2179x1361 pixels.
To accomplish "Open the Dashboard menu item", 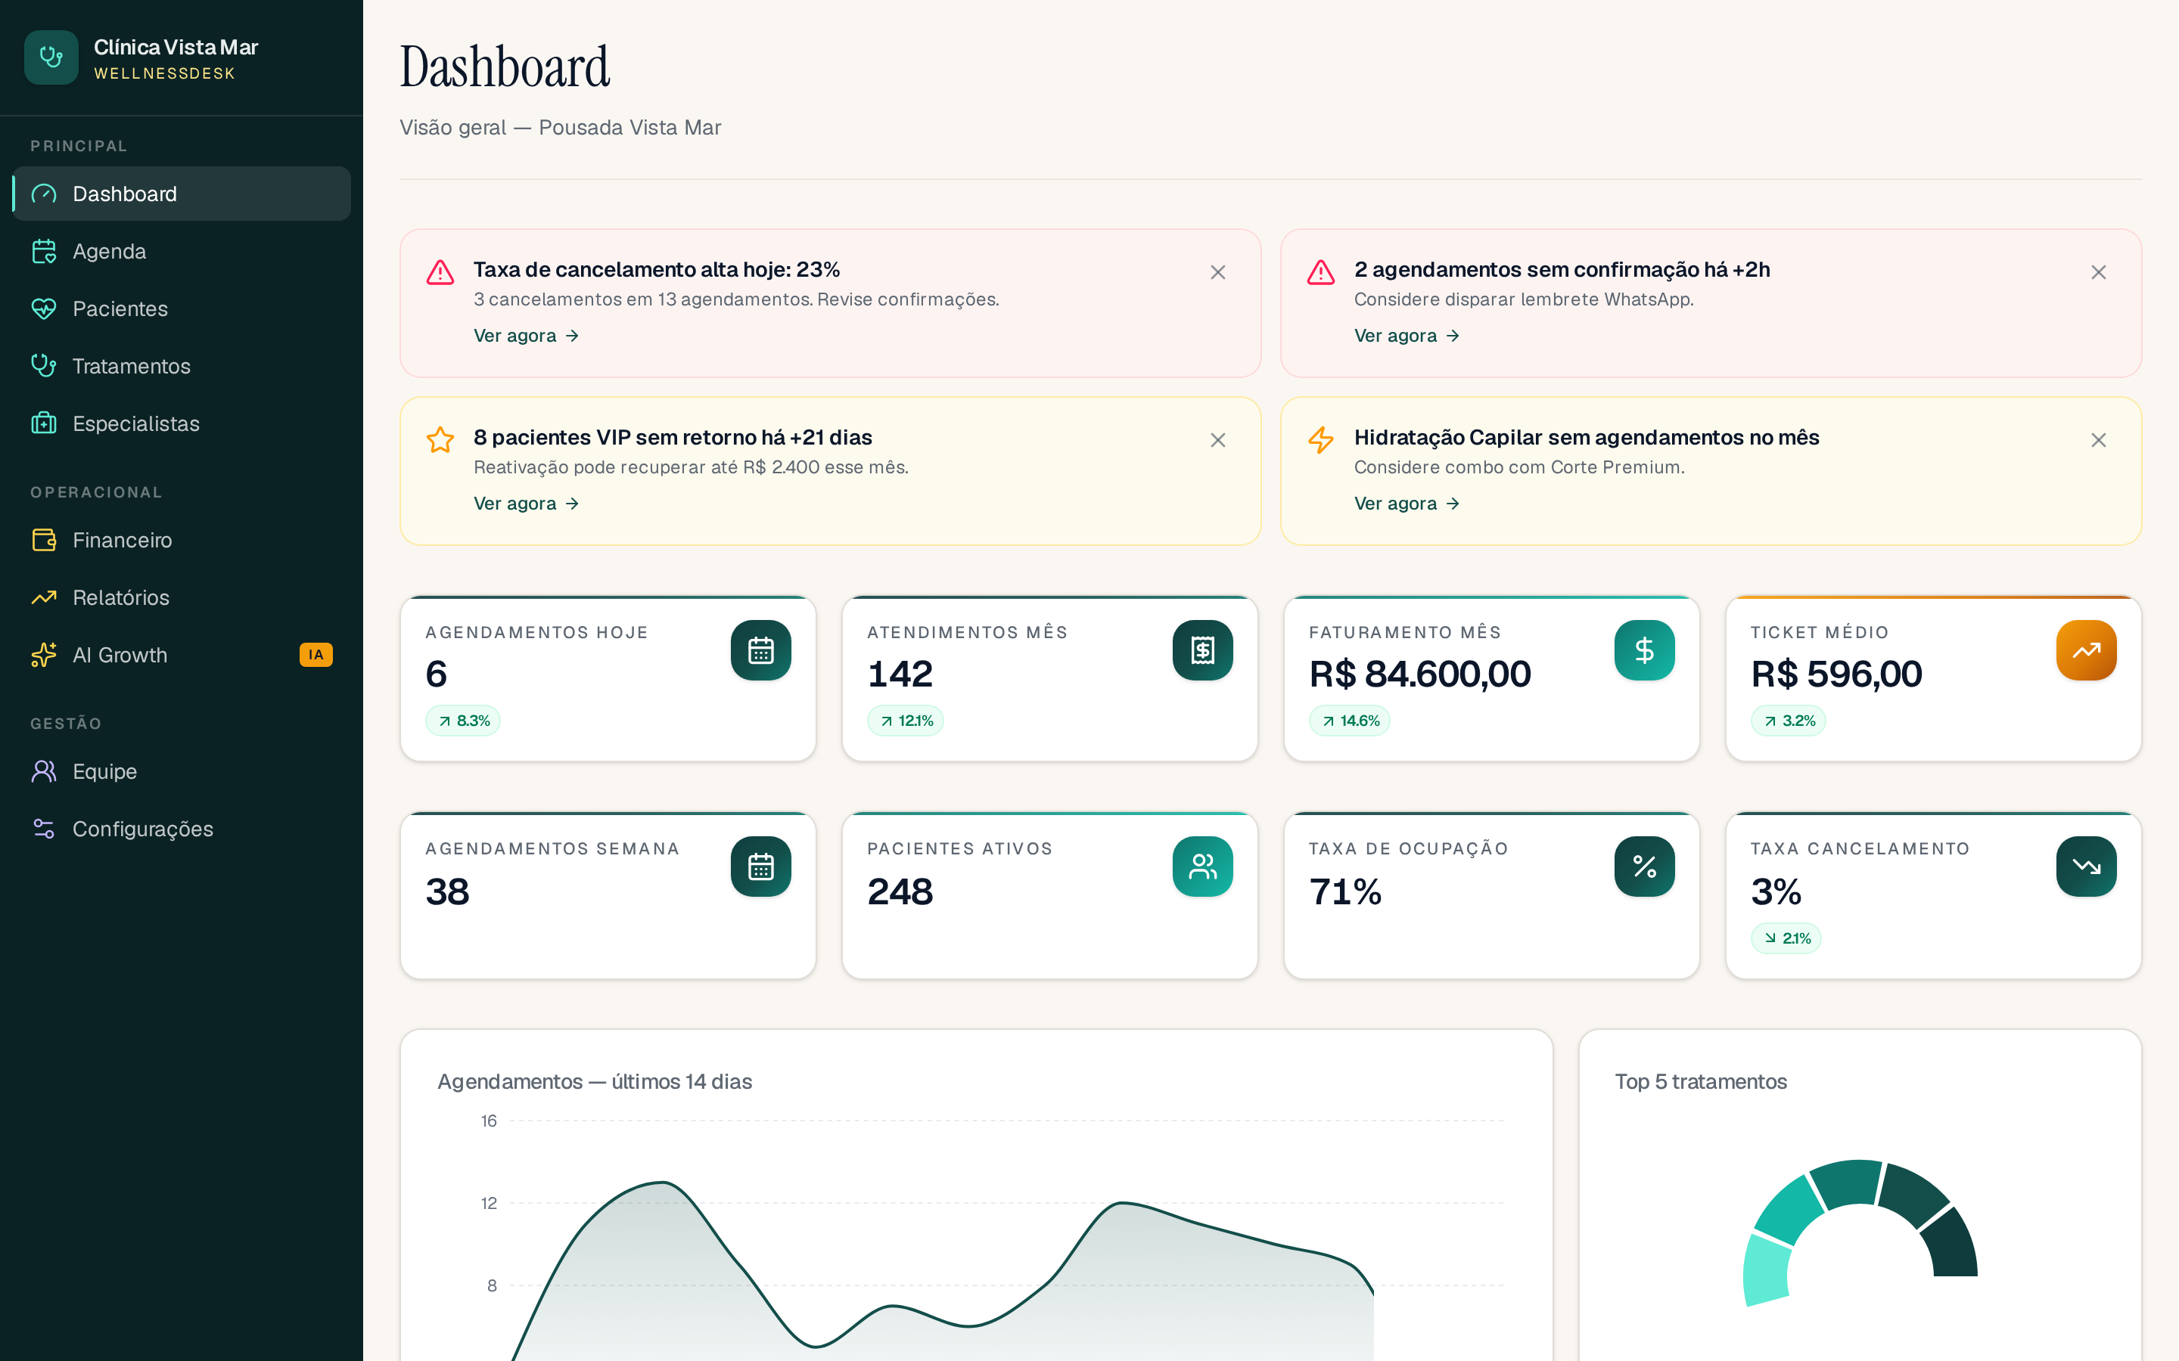I will tap(182, 194).
